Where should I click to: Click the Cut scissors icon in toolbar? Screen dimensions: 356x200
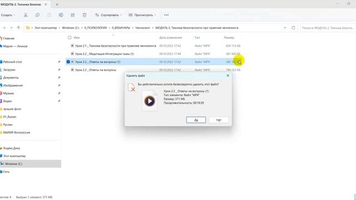click(26, 15)
